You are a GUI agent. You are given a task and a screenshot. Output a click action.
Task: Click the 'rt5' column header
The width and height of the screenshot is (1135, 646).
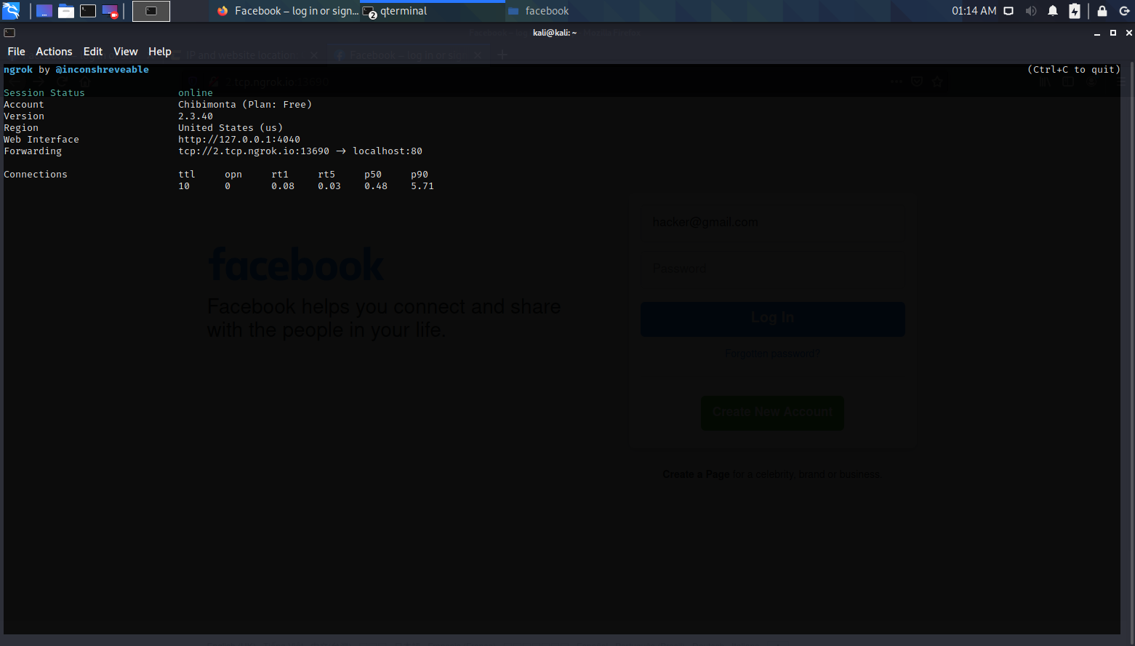tap(326, 175)
